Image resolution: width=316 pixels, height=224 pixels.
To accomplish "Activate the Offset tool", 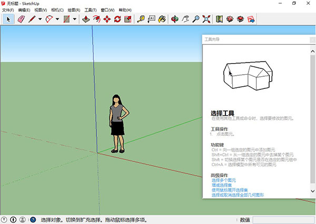I will point(96,19).
